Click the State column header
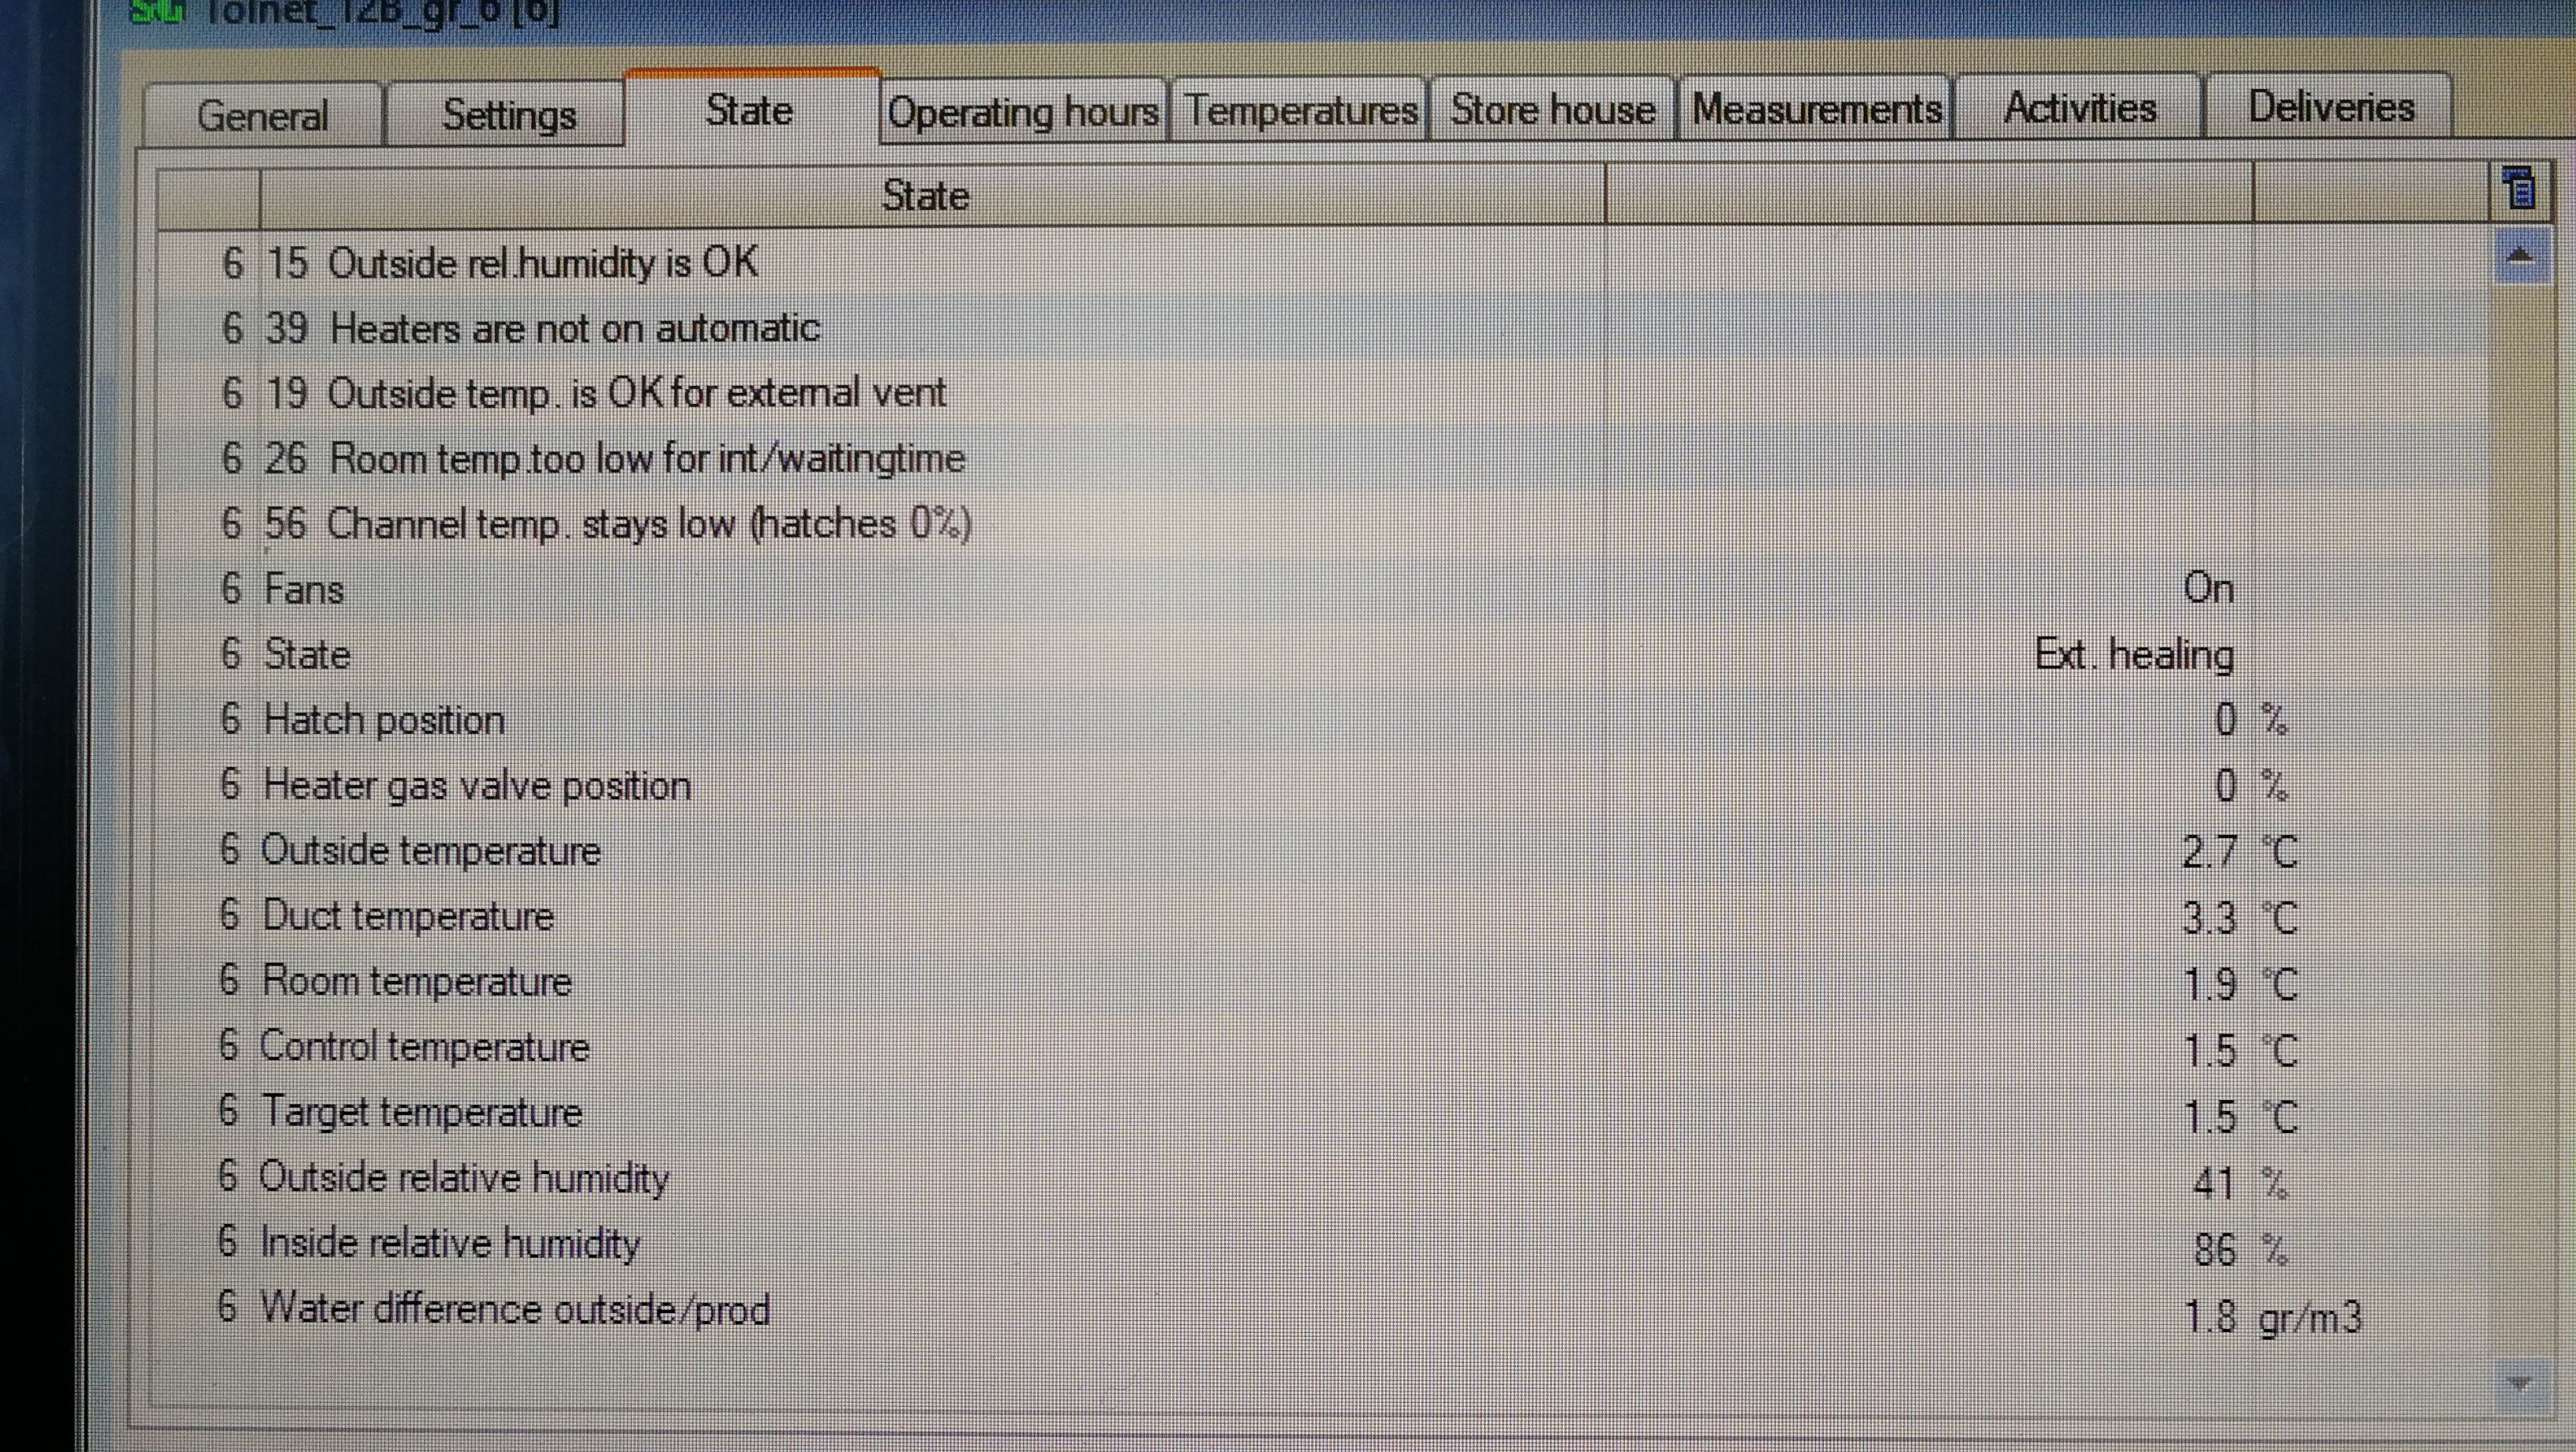The image size is (2576, 1452). [x=925, y=196]
